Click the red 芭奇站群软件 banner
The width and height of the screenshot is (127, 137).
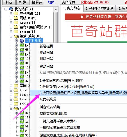[96, 17]
